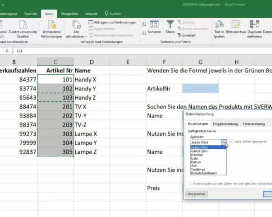272x217 pixels.
Task: Select the Lampe Z cell
Action: [92, 152]
